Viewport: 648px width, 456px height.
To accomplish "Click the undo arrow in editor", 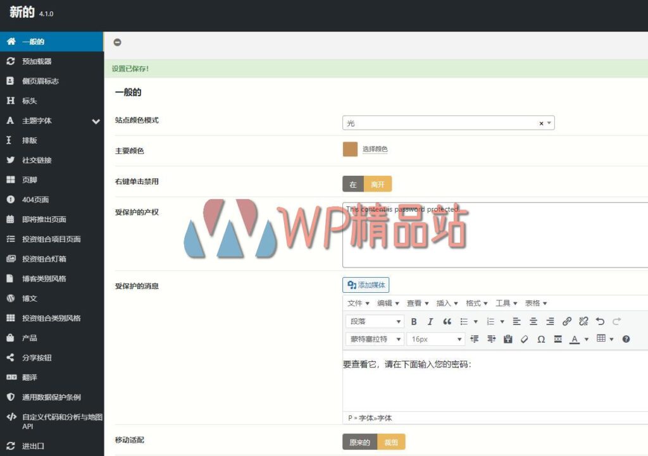I will [600, 321].
